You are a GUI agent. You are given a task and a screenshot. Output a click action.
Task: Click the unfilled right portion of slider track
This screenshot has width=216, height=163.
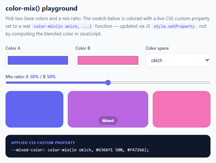(x=160, y=83)
